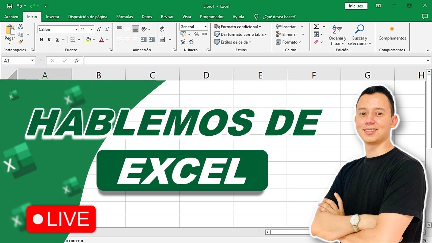Screen dimensions: 432x243
Task: Open the Archivo tab
Action: pyautogui.click(x=11, y=17)
